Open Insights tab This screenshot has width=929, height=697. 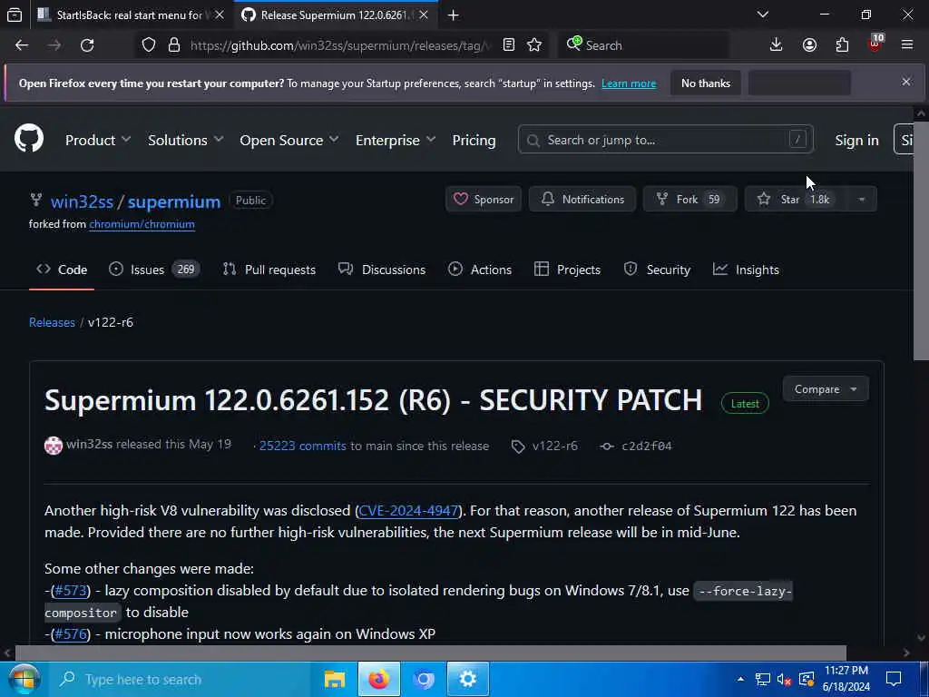pos(746,270)
